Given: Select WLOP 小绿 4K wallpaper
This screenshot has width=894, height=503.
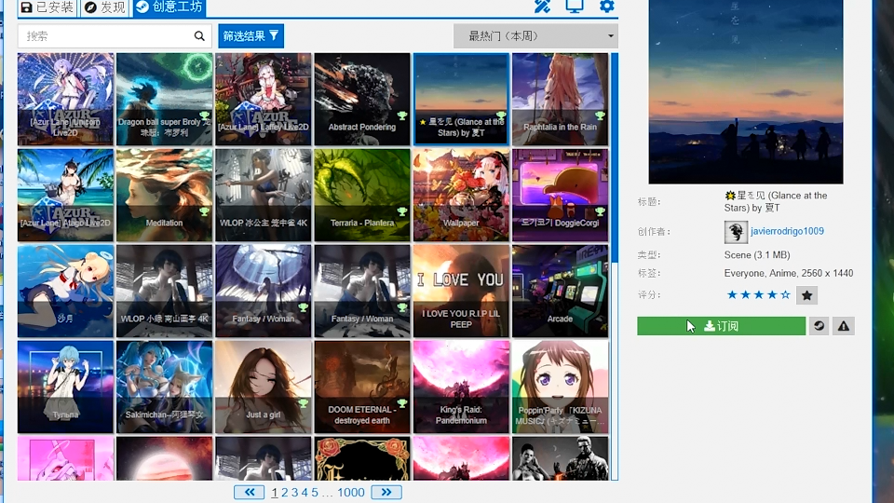Looking at the screenshot, I should pos(164,291).
